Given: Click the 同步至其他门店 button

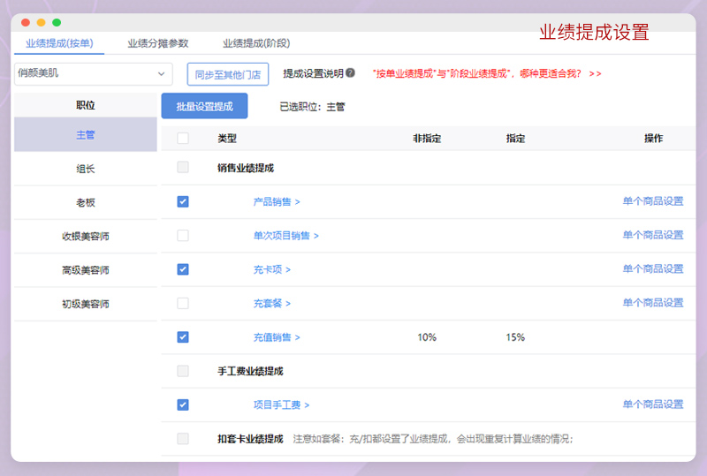Looking at the screenshot, I should tap(228, 74).
